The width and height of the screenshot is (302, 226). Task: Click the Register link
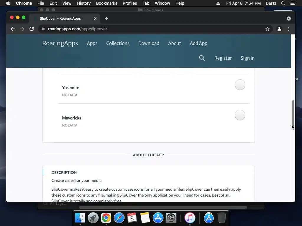click(223, 58)
